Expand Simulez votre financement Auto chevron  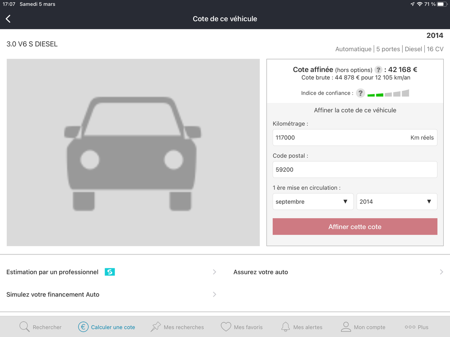(x=214, y=294)
